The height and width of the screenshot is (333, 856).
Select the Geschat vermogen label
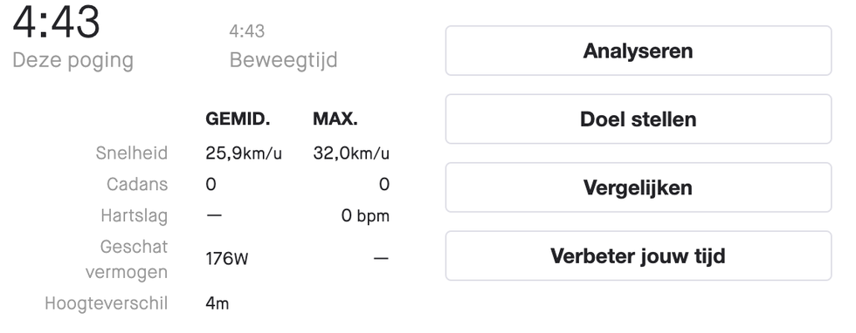coord(127,260)
